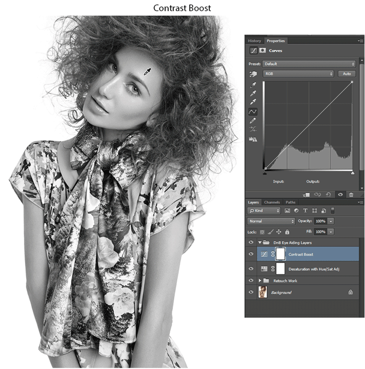Open the Opacity slider dropdown arrow
Image resolution: width=365 pixels, height=369 pixels.
pos(331,221)
